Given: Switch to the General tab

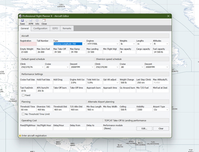Looking at the screenshot, I should tap(25, 28).
